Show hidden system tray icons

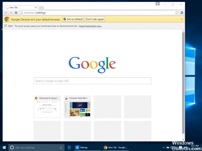[x=163, y=148]
